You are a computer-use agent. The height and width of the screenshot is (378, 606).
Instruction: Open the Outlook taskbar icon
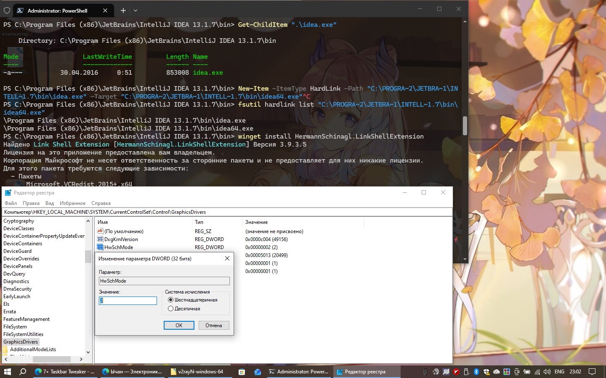(258, 372)
